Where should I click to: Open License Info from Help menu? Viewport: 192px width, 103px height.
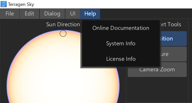[x=121, y=59]
